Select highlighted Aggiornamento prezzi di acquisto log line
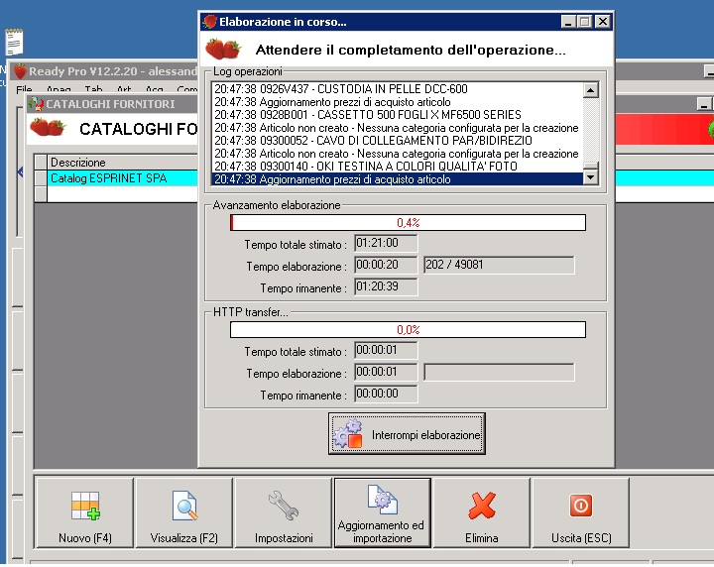 [x=398, y=179]
